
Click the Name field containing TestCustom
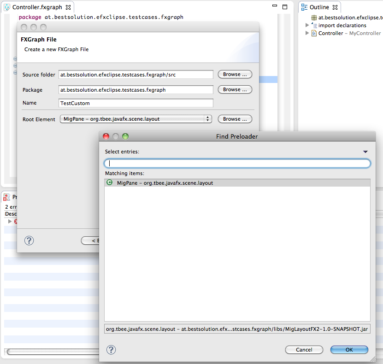pos(136,103)
